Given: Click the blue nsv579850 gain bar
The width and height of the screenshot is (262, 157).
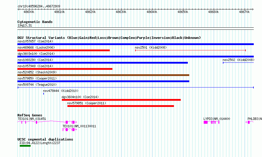Looking at the screenshot, I should [103, 81].
